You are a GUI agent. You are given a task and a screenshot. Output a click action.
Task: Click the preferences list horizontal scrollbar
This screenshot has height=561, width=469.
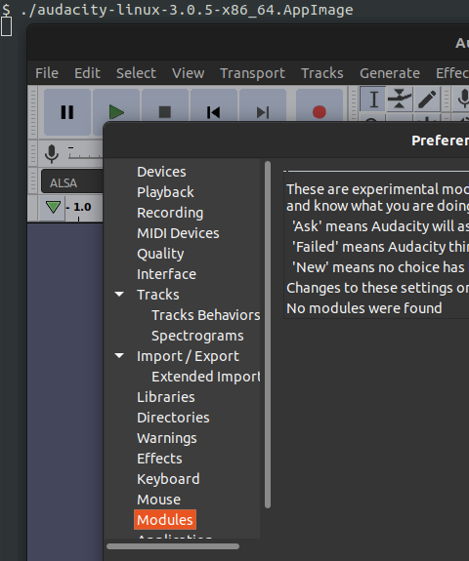(173, 546)
